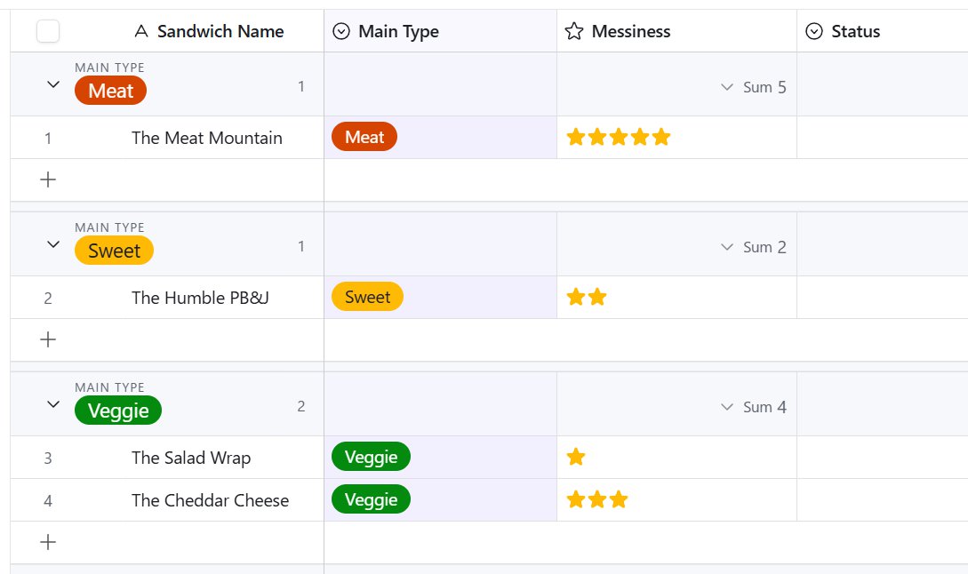Collapse the Veggie group
Image resolution: width=968 pixels, height=574 pixels.
53,404
